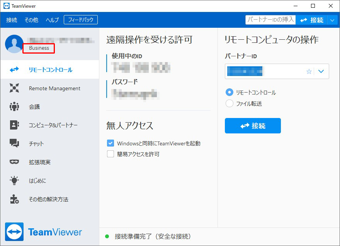340x246 pixels.
Task: Open the dropdown arrow beside top 接続 button
Action: pyautogui.click(x=332, y=20)
